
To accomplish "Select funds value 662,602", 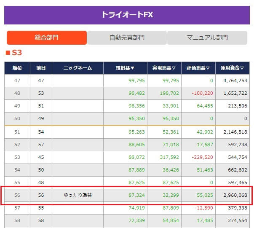I will pyautogui.click(x=238, y=170).
